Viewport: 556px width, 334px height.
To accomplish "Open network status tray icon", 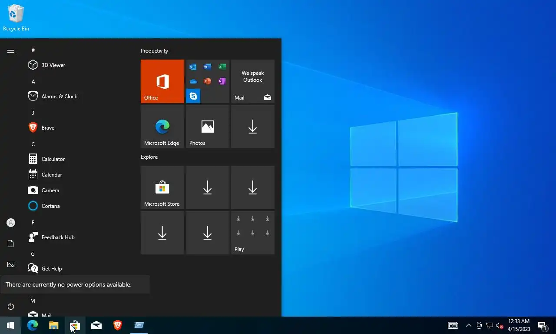I will pos(490,325).
